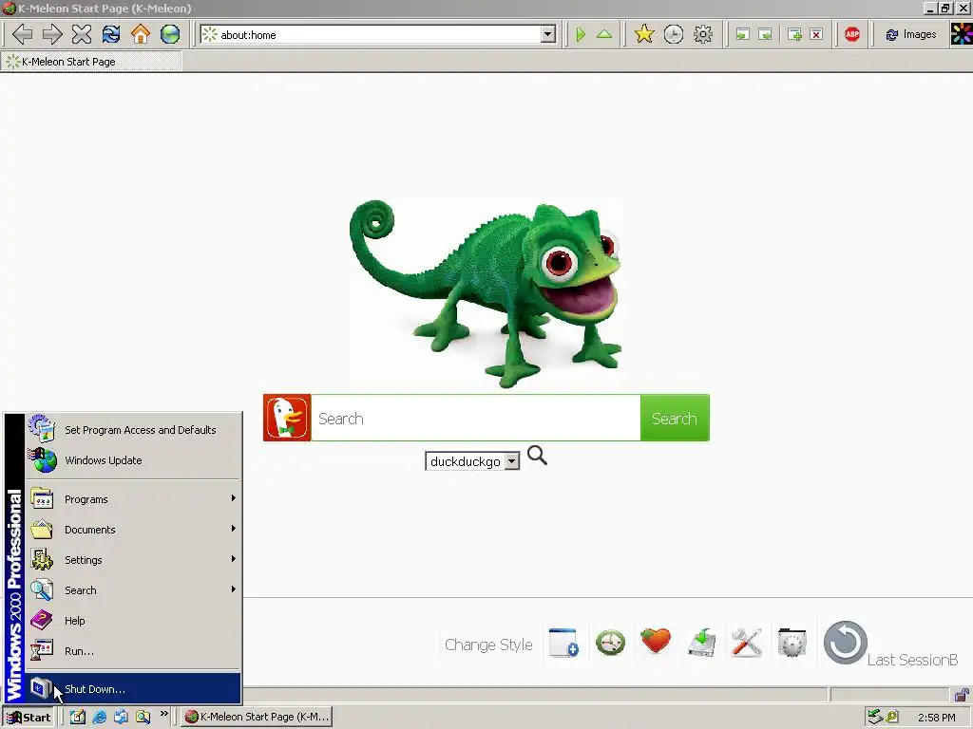
Task: Select the K-Meleon Start Page tab
Action: point(91,62)
